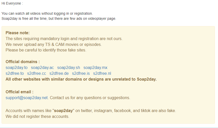Click 'We never upload any TS & CAM movies' line
Screen dimensions: 218x128
tap(54, 45)
